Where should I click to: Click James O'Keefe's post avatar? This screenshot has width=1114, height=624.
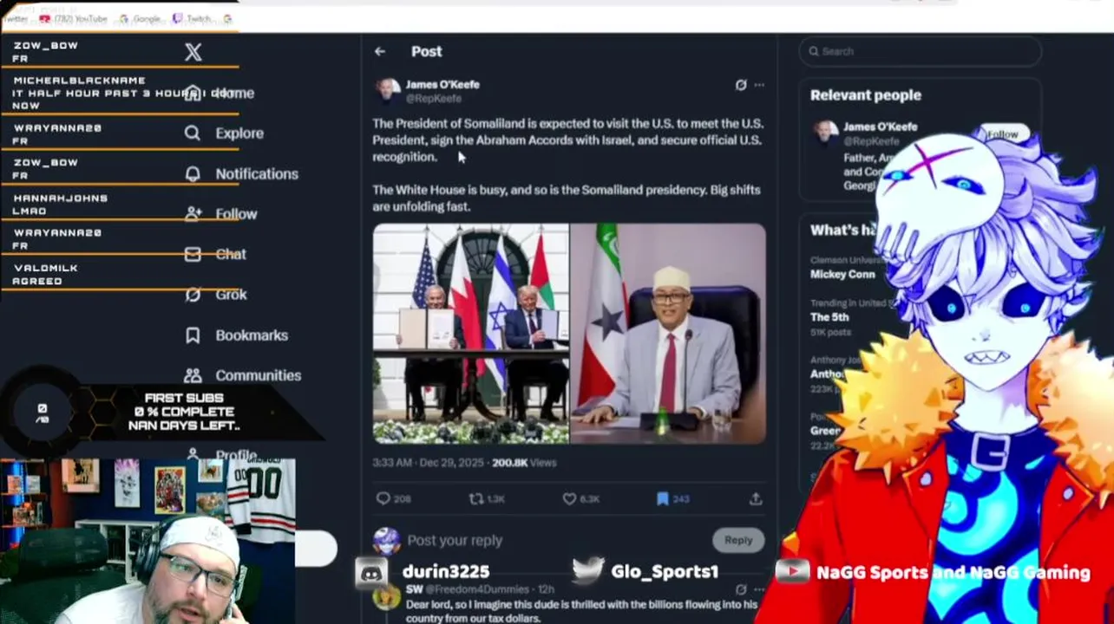click(x=387, y=90)
